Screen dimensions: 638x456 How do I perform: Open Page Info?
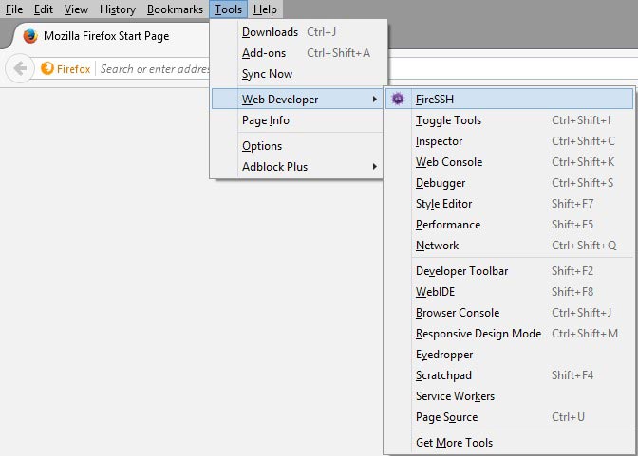click(x=265, y=120)
